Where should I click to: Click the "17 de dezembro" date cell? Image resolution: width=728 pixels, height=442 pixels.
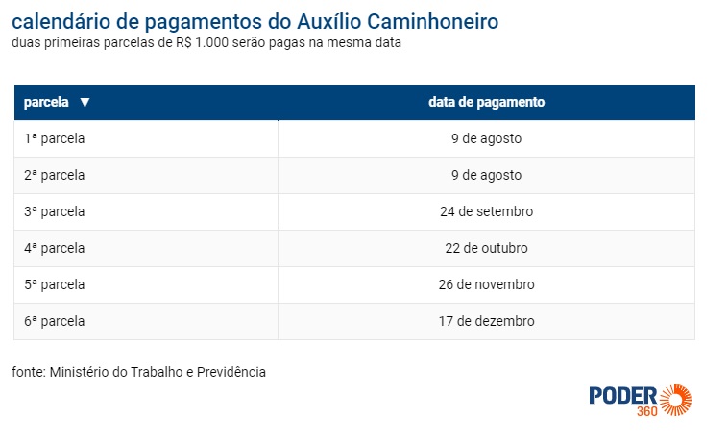[486, 321]
